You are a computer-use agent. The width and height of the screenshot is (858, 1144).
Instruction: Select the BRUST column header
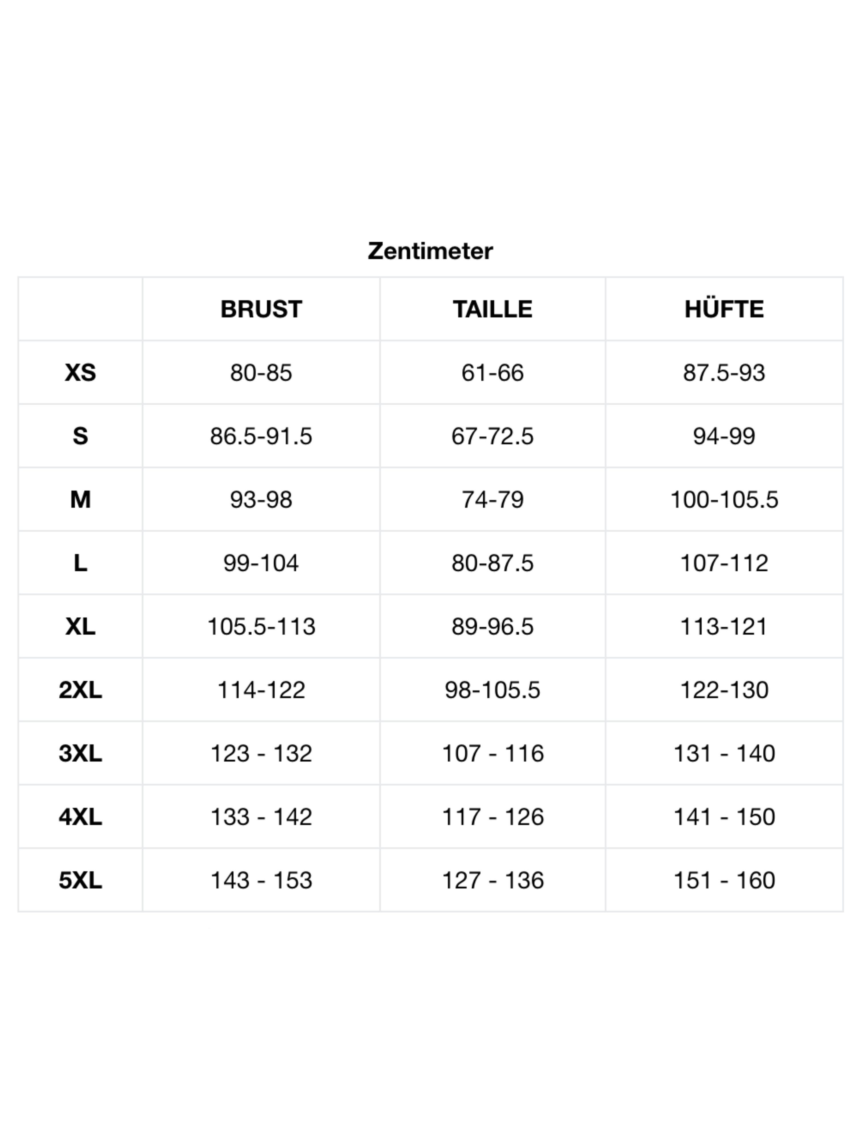click(x=261, y=309)
